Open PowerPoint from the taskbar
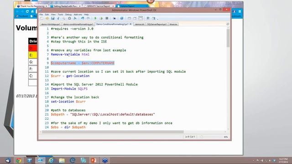This screenshot has height=164, width=292. [x=94, y=160]
